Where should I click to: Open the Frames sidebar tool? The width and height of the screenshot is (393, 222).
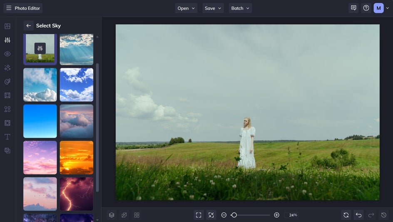[x=7, y=95]
